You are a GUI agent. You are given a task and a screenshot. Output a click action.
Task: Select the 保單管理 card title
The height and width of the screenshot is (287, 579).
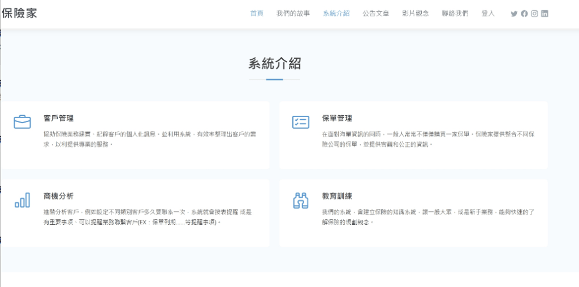pos(337,118)
